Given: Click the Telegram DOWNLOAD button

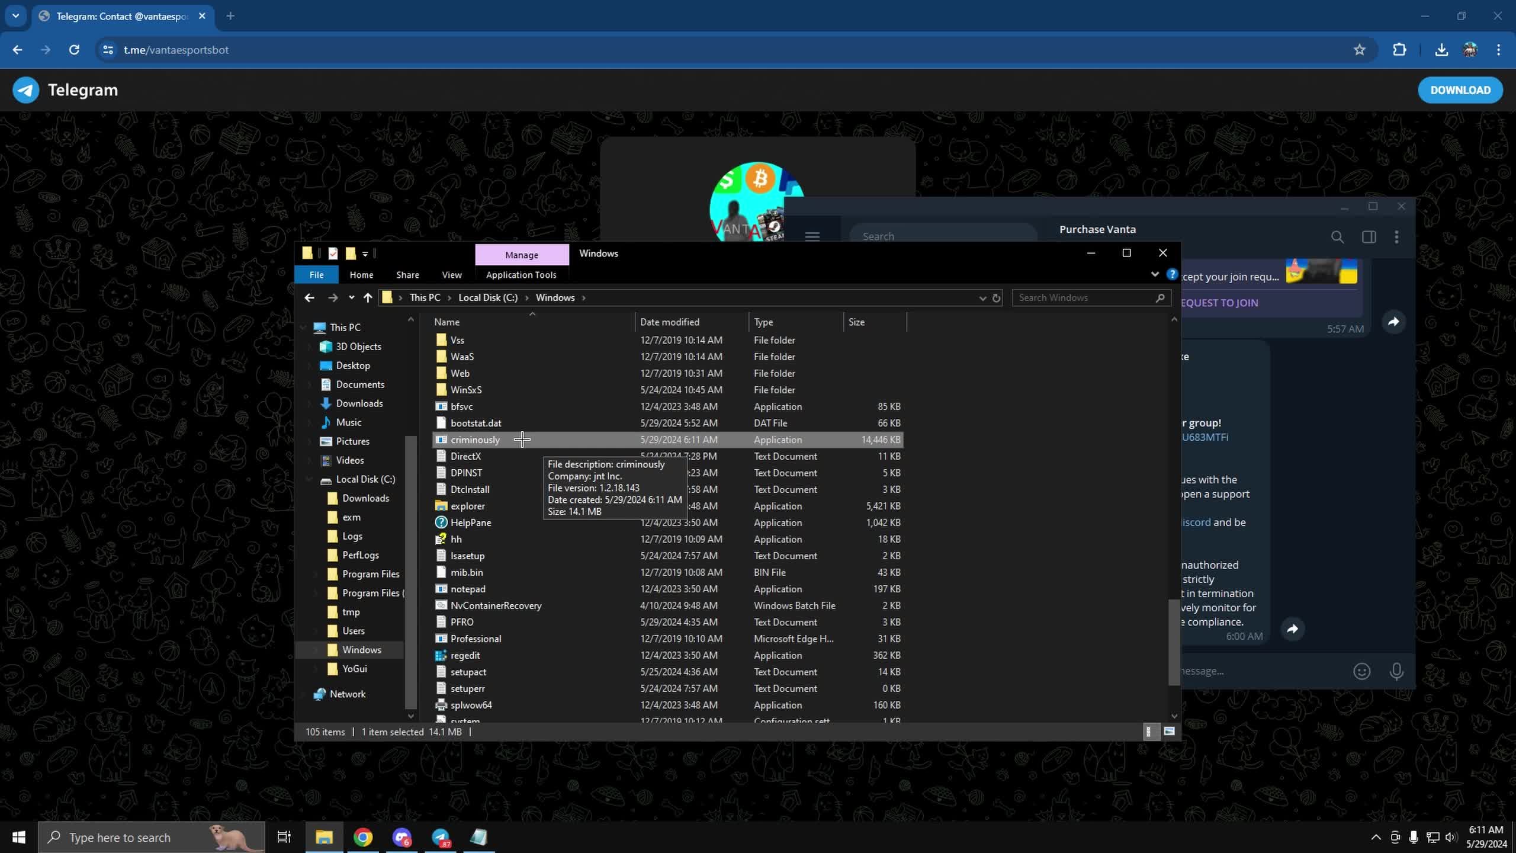Looking at the screenshot, I should tap(1460, 90).
